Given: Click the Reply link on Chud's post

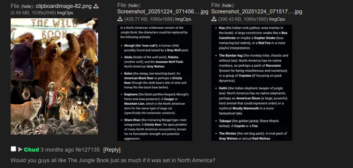Looking at the screenshot, I should point(112,150).
